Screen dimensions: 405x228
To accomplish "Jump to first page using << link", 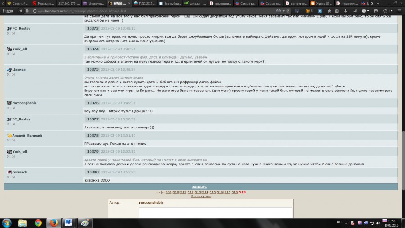I will tap(158, 192).
